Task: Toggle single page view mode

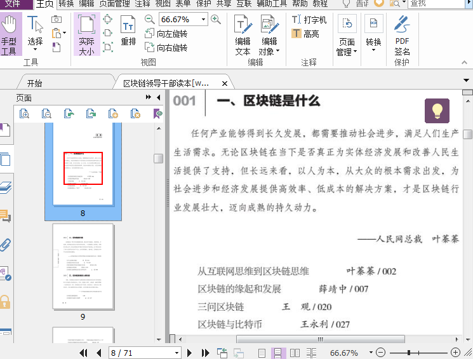Action: coord(262,353)
